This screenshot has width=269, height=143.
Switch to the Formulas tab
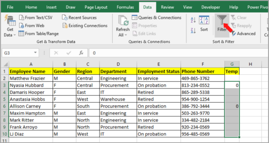coord(125,7)
